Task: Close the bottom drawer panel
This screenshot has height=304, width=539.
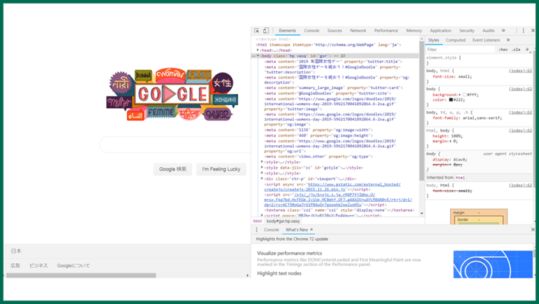Action: (x=533, y=229)
